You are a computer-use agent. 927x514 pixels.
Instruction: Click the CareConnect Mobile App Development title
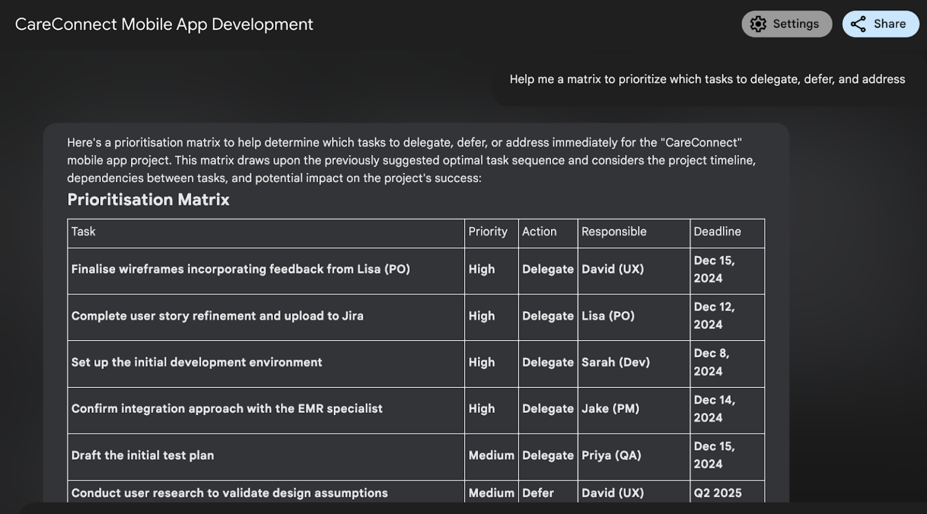point(164,24)
